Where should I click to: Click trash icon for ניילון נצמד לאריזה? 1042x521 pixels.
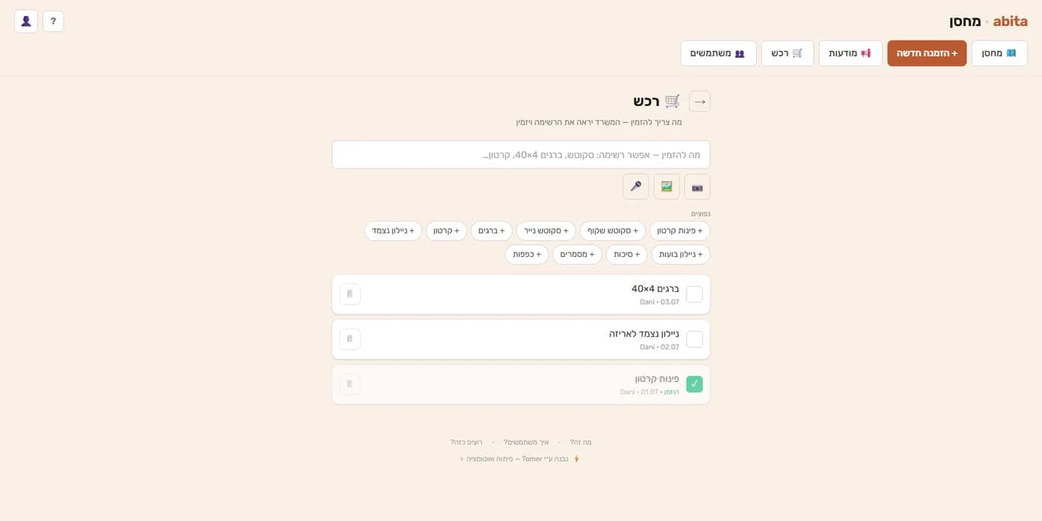pyautogui.click(x=350, y=339)
